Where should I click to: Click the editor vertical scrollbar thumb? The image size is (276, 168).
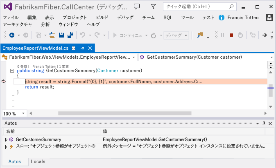point(271,90)
